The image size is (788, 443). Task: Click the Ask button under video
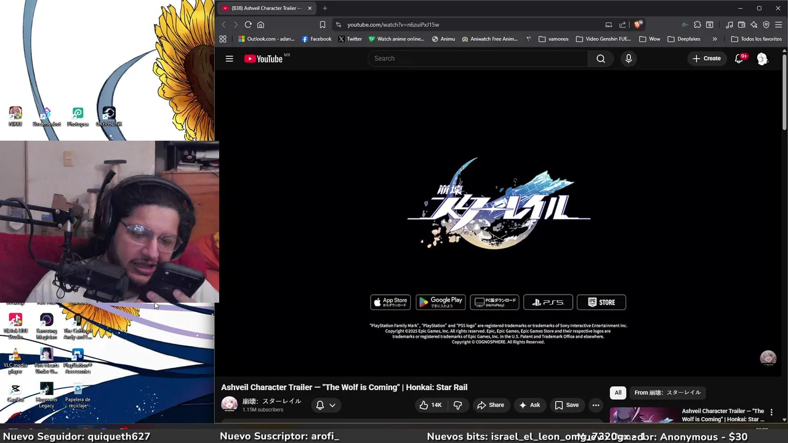pos(529,405)
